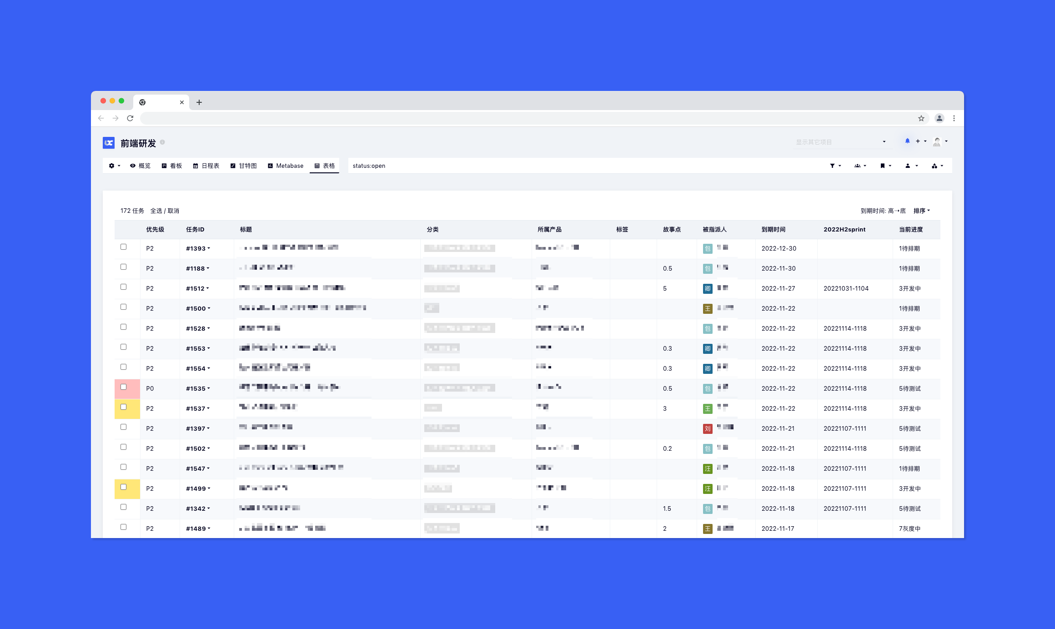The image size is (1055, 629).
Task: Bookmark page with the star icon
Action: [921, 118]
